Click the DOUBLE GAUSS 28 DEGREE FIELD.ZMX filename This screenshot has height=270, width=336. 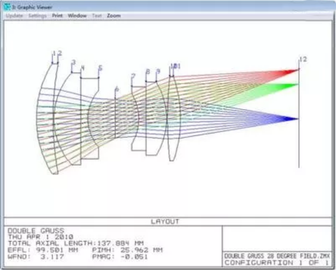(x=277, y=256)
